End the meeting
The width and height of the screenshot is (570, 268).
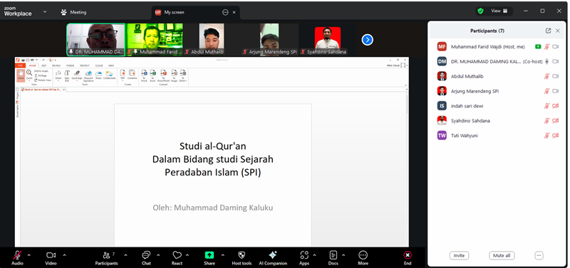pyautogui.click(x=408, y=258)
